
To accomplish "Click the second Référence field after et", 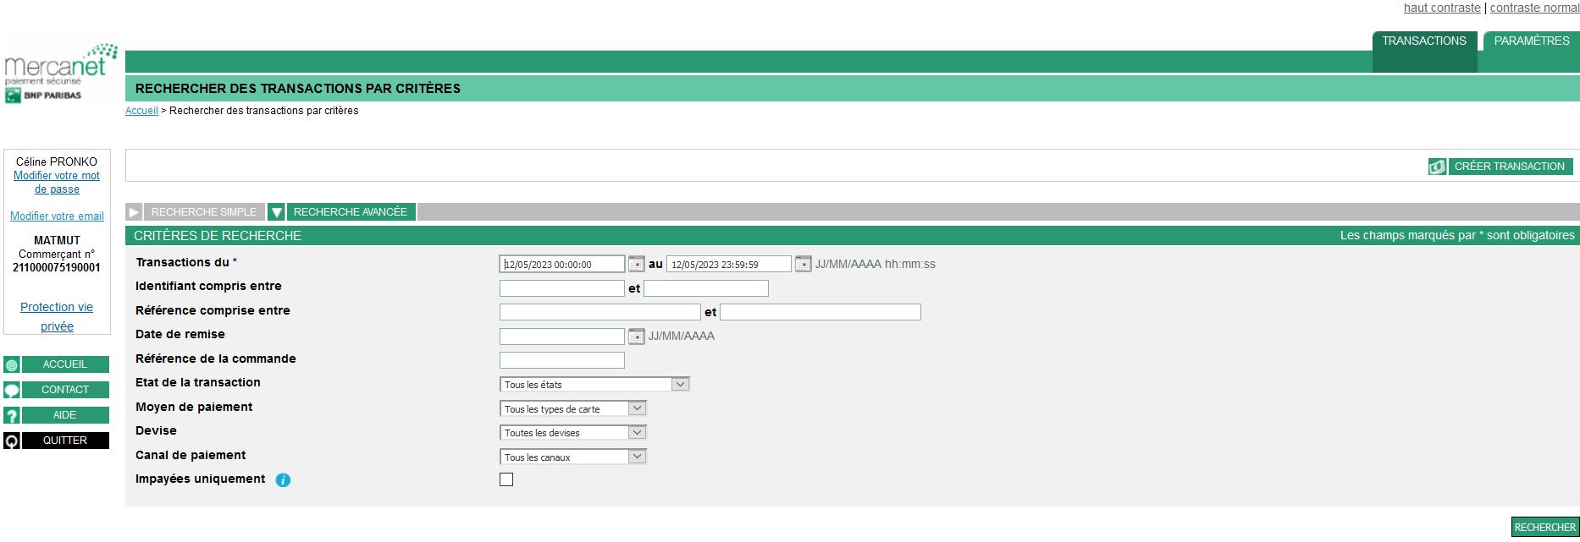I will 820,312.
